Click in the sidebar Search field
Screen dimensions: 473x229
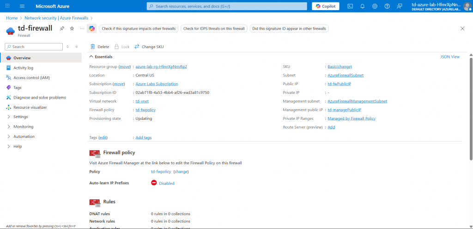(x=34, y=47)
